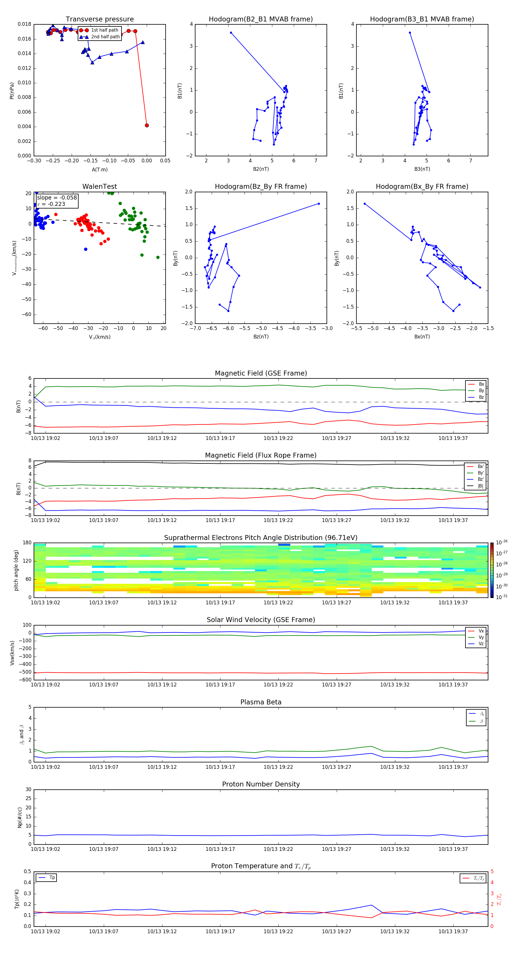Viewport: 522px width, 957px height.
Task: Select the '1st half path' legend entry
Action: pos(99,30)
